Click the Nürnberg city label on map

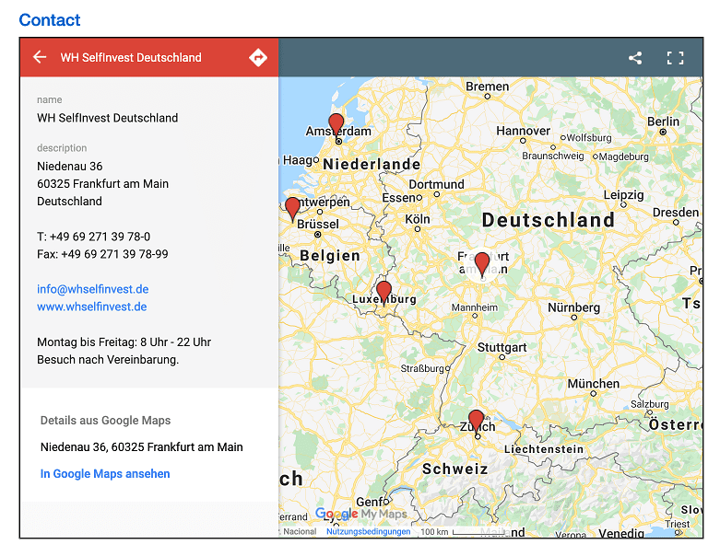click(x=574, y=307)
